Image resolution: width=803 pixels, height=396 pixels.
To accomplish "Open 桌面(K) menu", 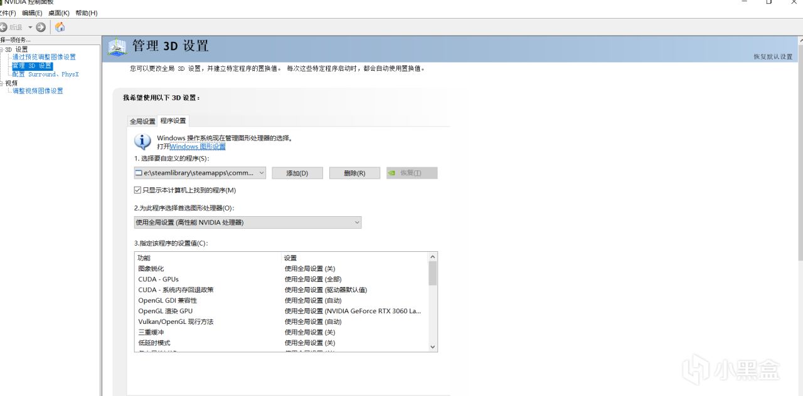I will tap(59, 13).
